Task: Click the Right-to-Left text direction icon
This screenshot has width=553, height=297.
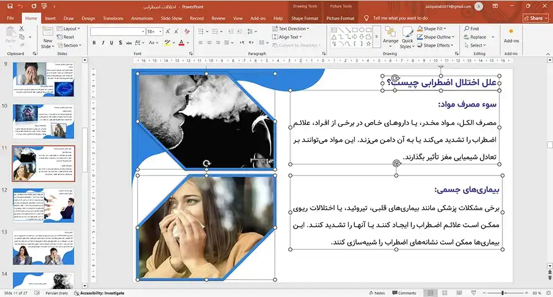Action: pos(251,43)
